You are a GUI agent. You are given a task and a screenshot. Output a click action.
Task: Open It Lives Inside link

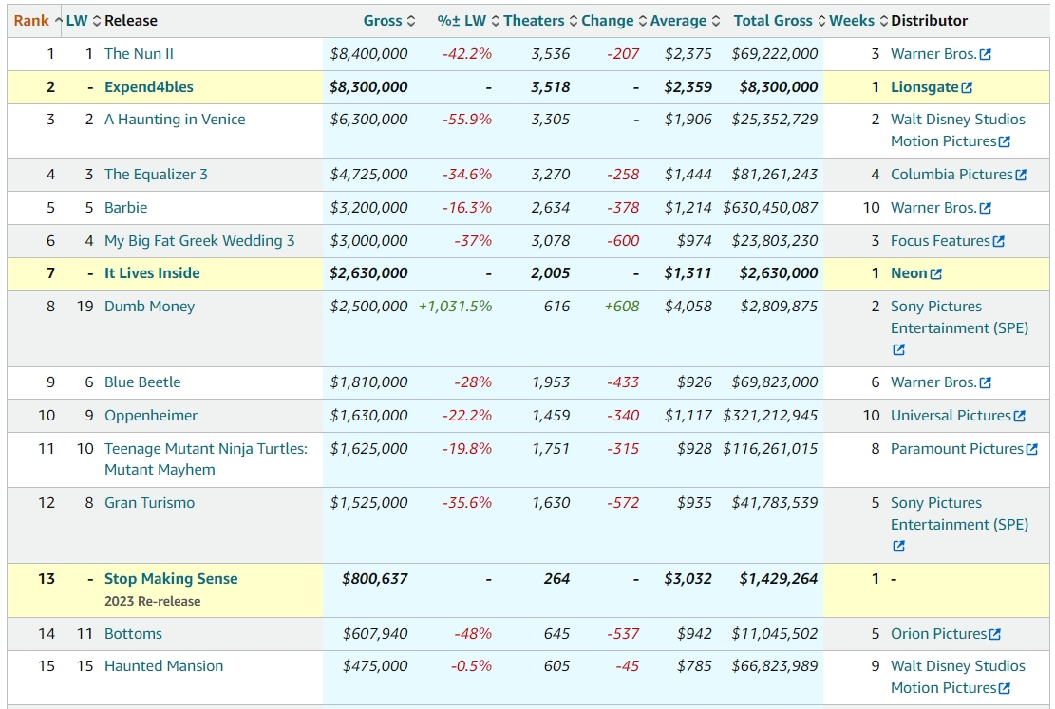pyautogui.click(x=152, y=273)
